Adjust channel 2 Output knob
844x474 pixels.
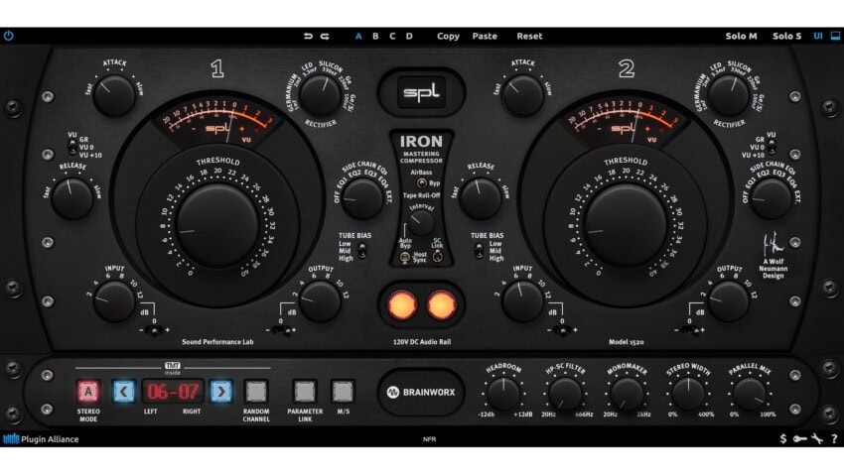tap(728, 300)
